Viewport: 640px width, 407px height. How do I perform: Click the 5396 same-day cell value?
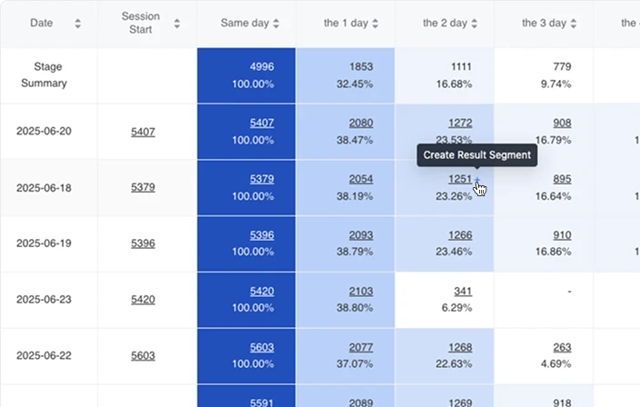(262, 235)
